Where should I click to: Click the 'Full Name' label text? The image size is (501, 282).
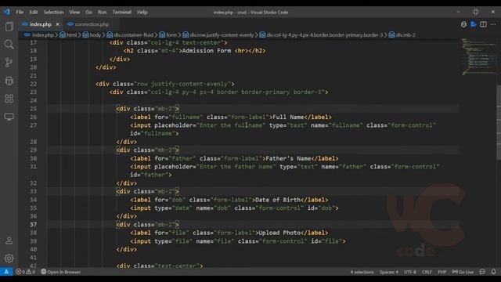tap(288, 117)
